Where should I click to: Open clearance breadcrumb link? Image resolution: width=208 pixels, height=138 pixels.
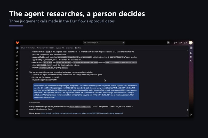(x=69, y=48)
